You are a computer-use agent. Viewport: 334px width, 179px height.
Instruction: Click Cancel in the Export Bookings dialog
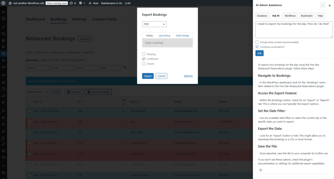point(161,76)
